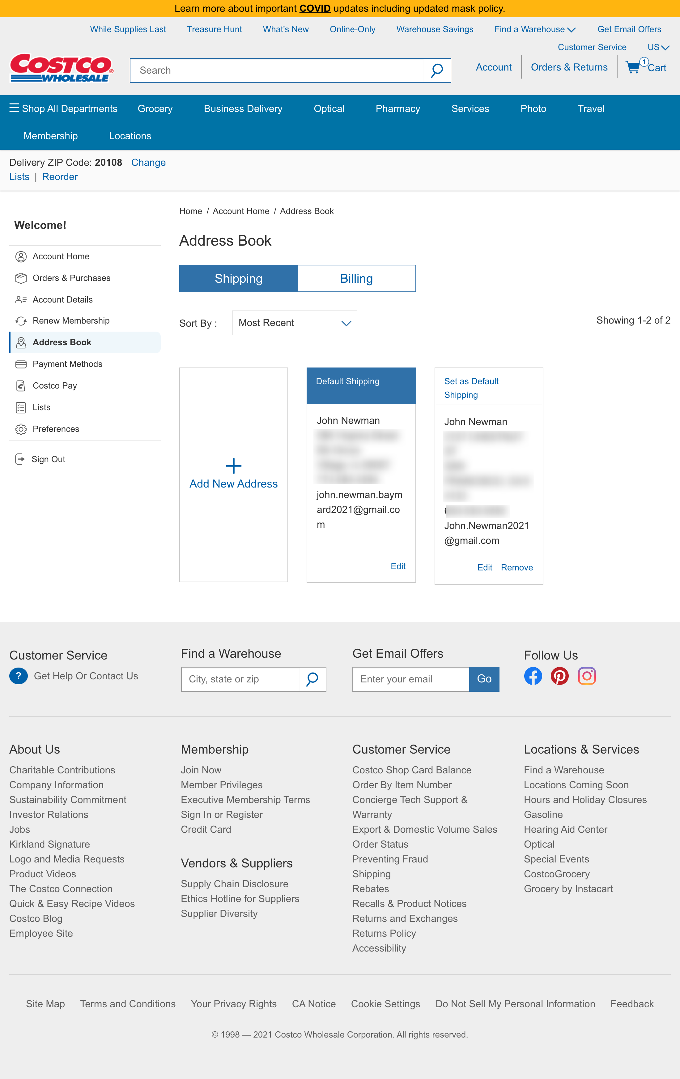
Task: Open Preferences via the gear icon
Action: (21, 429)
